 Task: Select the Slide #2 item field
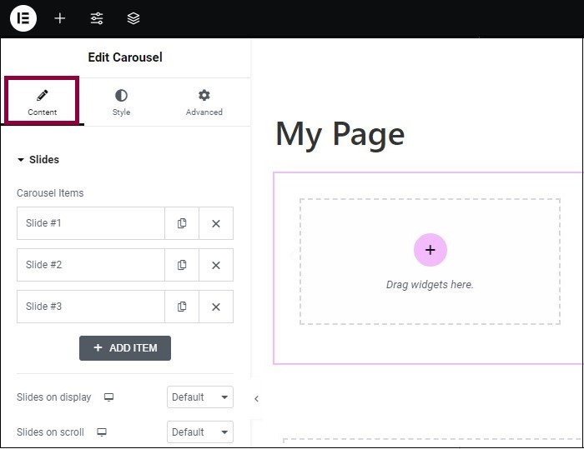click(91, 265)
